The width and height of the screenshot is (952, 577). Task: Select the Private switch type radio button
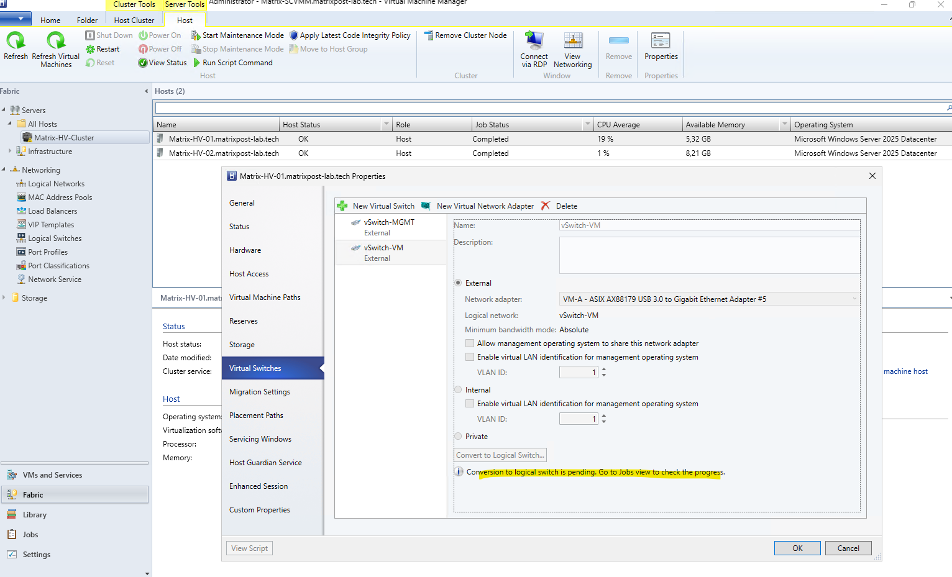point(459,437)
